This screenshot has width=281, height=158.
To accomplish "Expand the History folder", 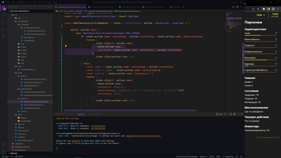I will [22, 54].
